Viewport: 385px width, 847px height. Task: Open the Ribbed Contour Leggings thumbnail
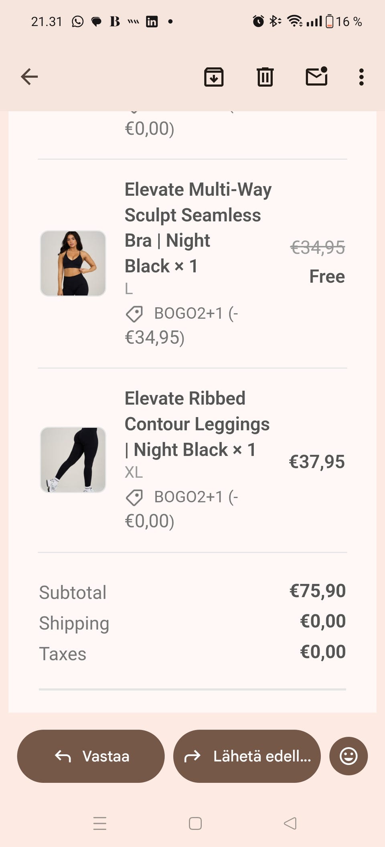(x=73, y=460)
